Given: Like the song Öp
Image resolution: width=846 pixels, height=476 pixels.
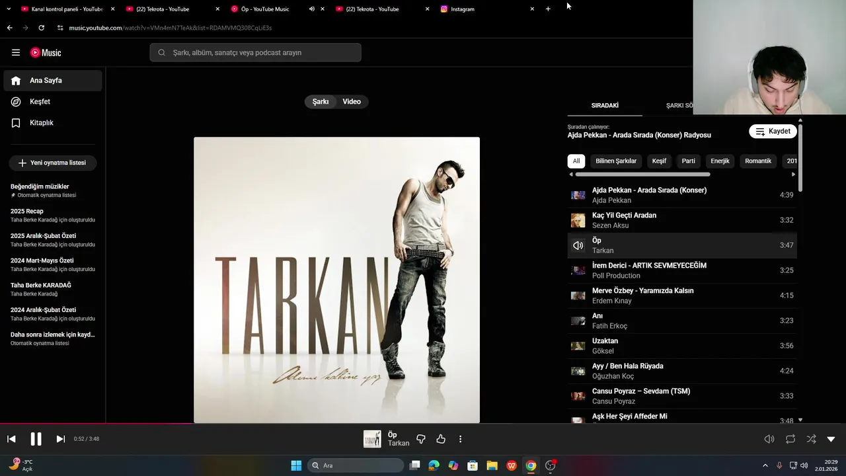Looking at the screenshot, I should [441, 439].
